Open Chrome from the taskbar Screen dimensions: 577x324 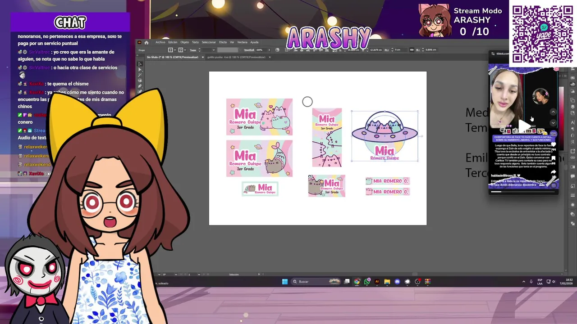pyautogui.click(x=357, y=282)
